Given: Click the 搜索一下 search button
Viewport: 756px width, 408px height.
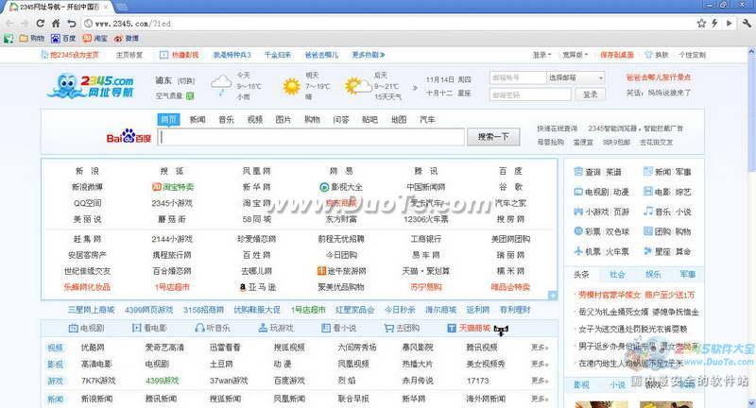Looking at the screenshot, I should coord(493,137).
